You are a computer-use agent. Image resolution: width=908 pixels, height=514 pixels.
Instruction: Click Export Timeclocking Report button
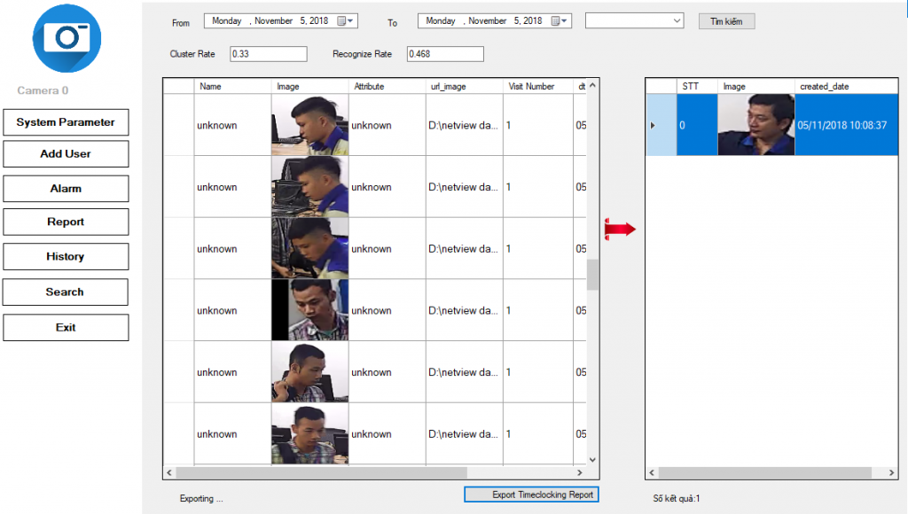tap(531, 495)
